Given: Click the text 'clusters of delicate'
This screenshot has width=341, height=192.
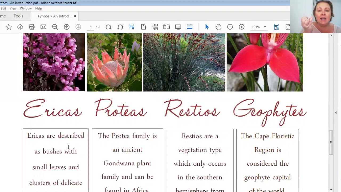Looking at the screenshot, I should [56, 183].
